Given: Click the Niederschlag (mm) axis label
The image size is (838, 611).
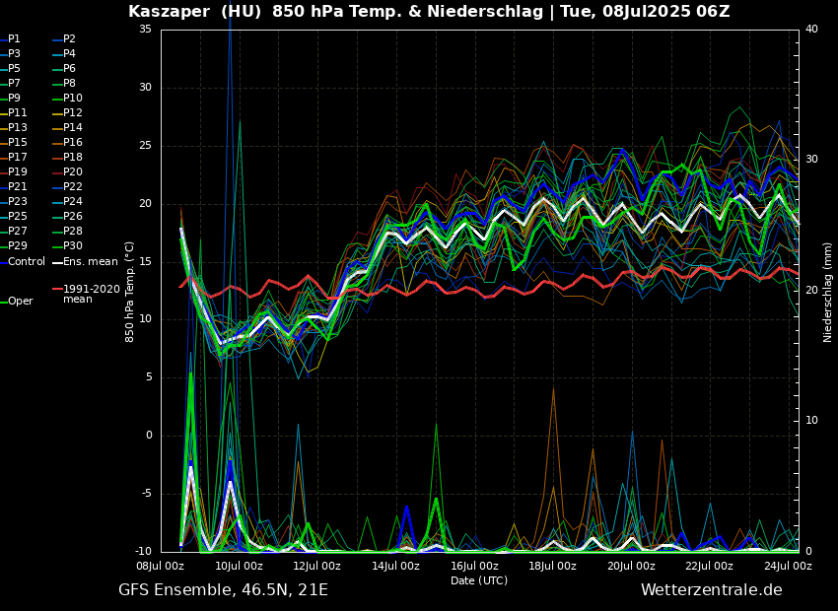Looking at the screenshot, I should (x=828, y=292).
